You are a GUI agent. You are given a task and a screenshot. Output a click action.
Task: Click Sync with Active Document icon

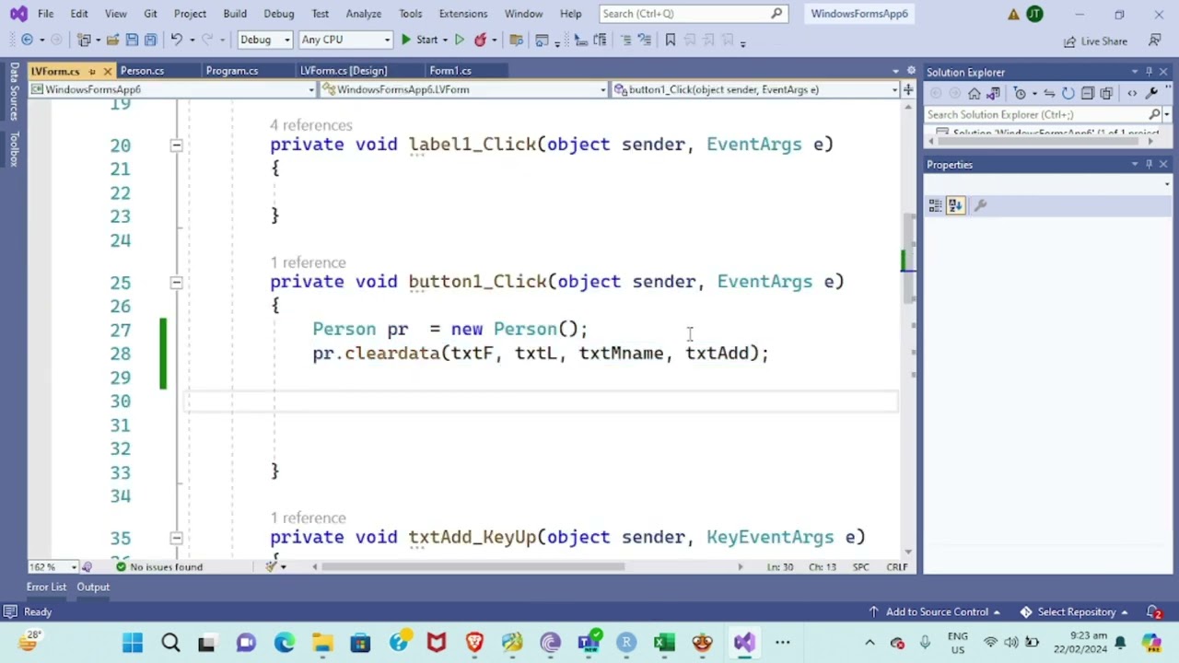coord(1049,93)
